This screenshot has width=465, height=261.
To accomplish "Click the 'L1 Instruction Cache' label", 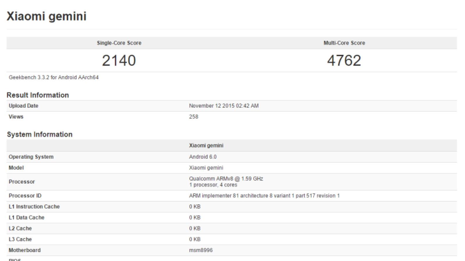I will pyautogui.click(x=34, y=206).
